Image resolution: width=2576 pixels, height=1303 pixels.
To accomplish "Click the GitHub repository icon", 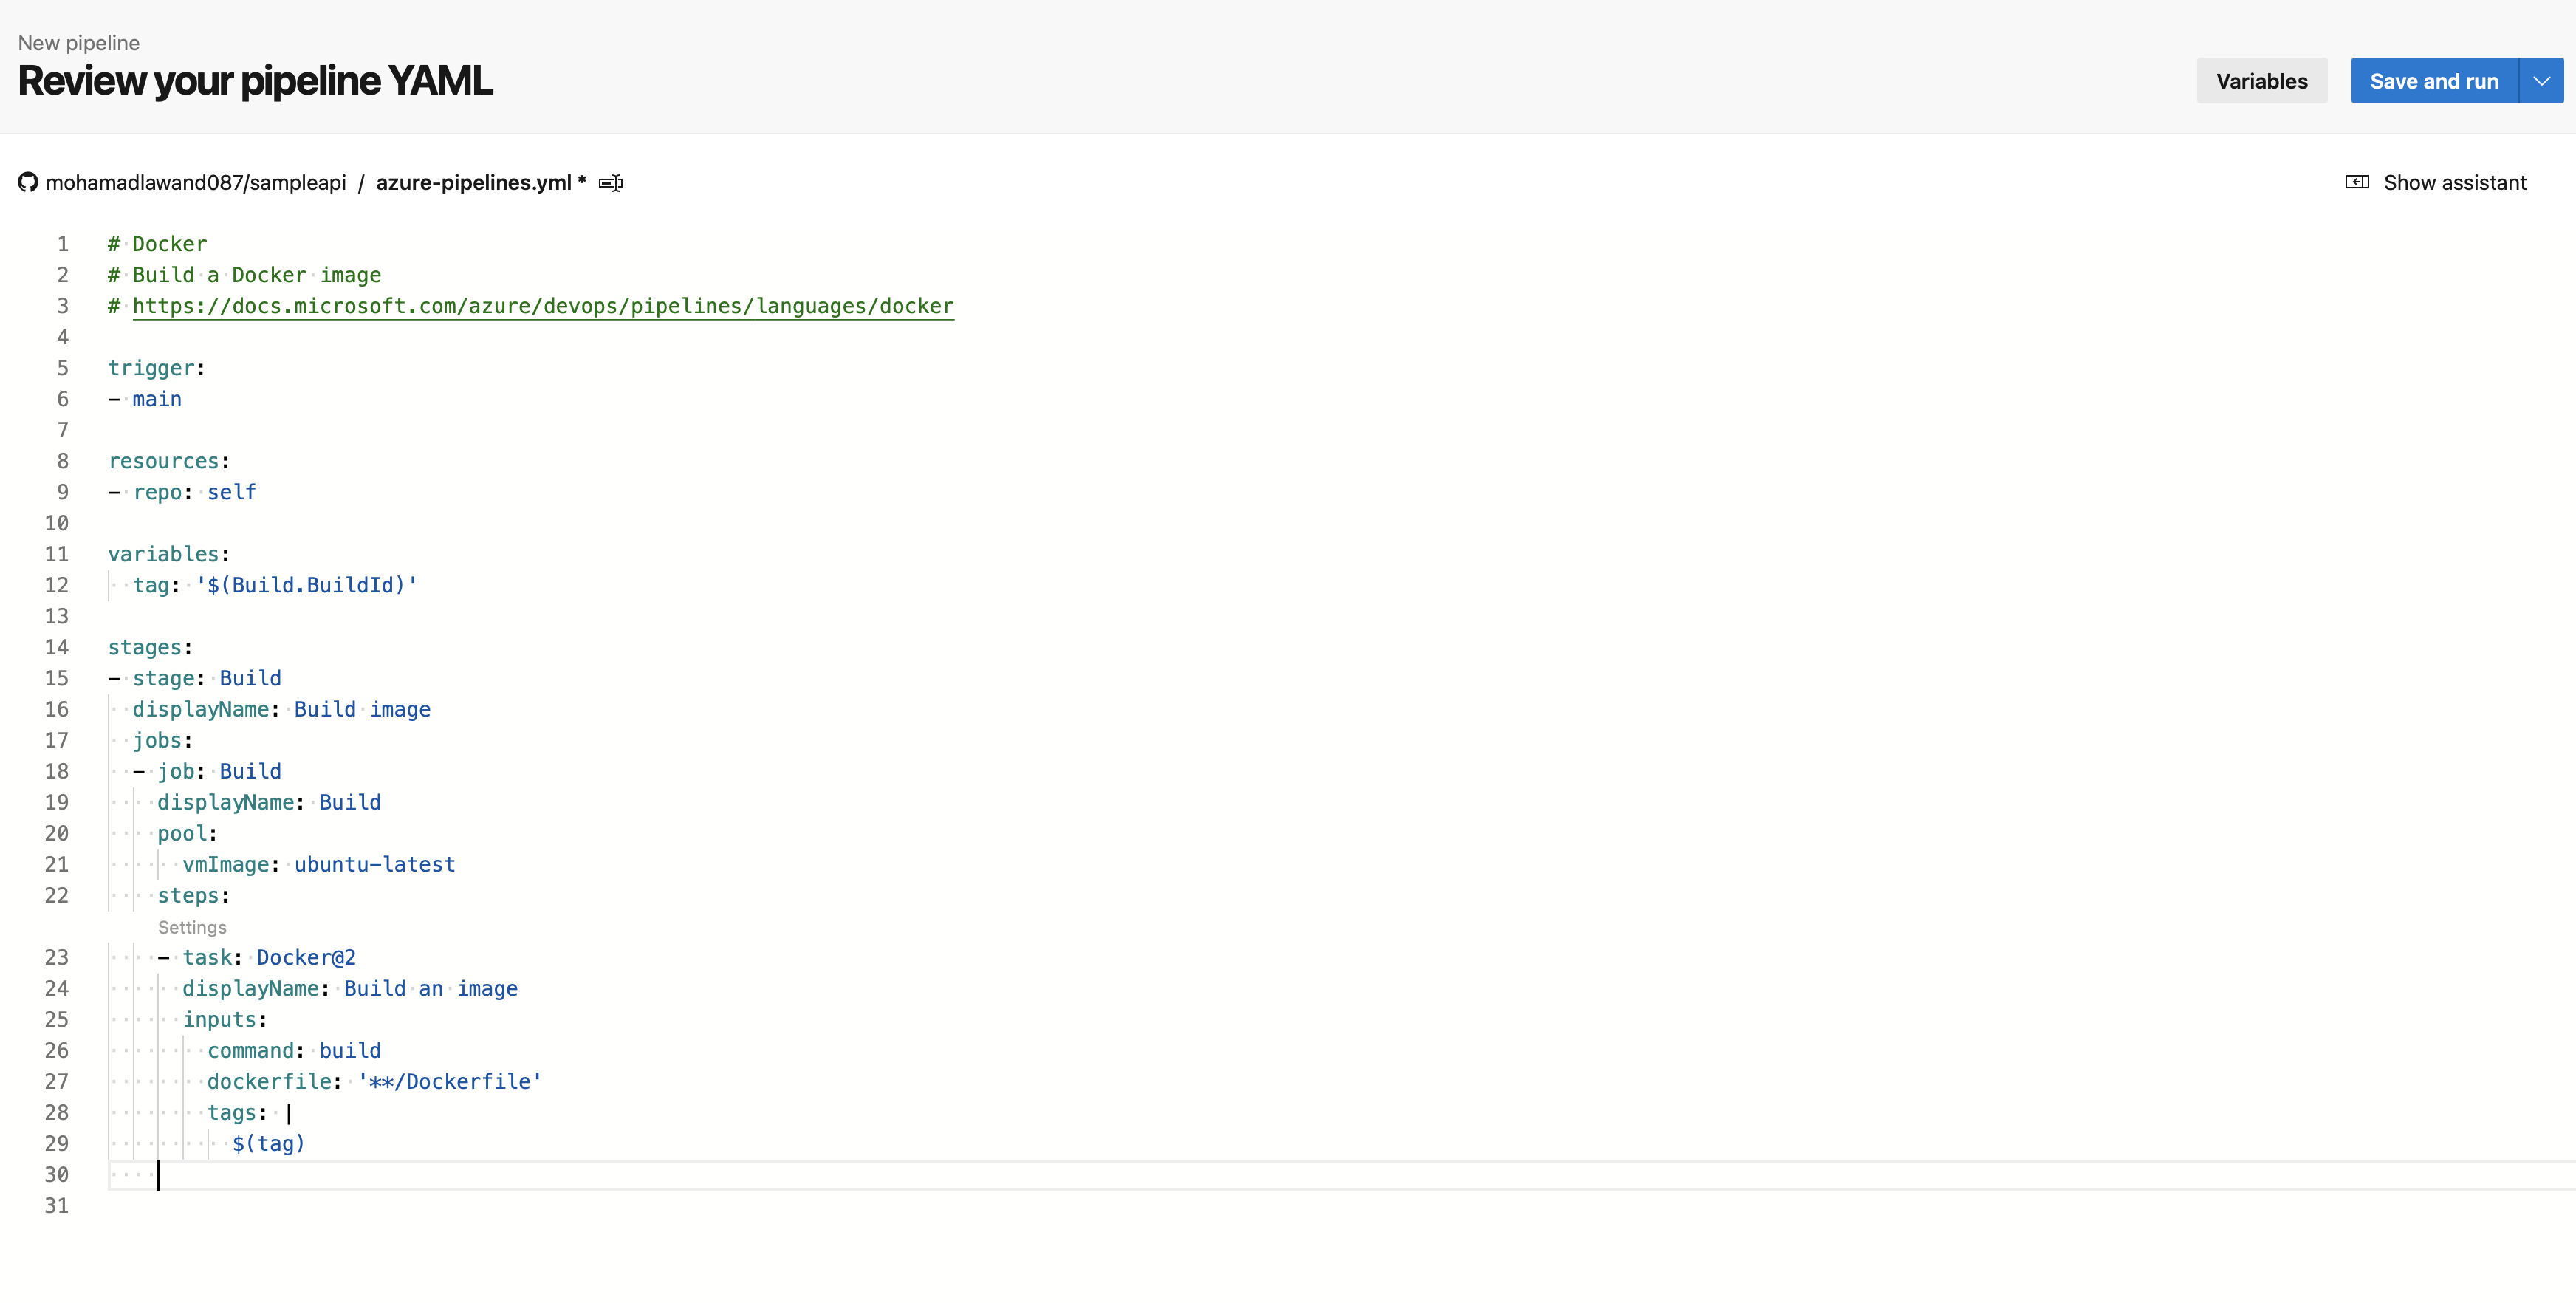I will coord(28,183).
